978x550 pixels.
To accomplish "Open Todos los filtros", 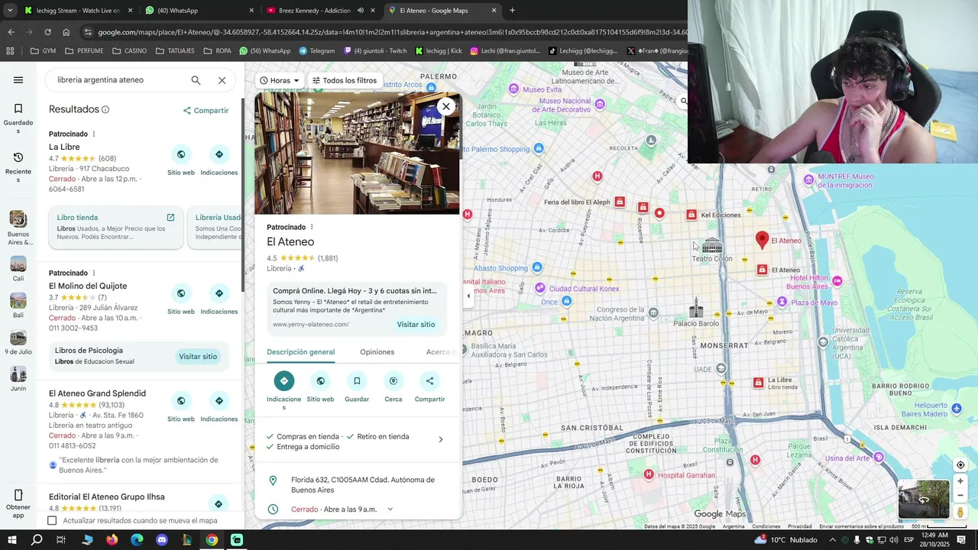I will [x=344, y=80].
